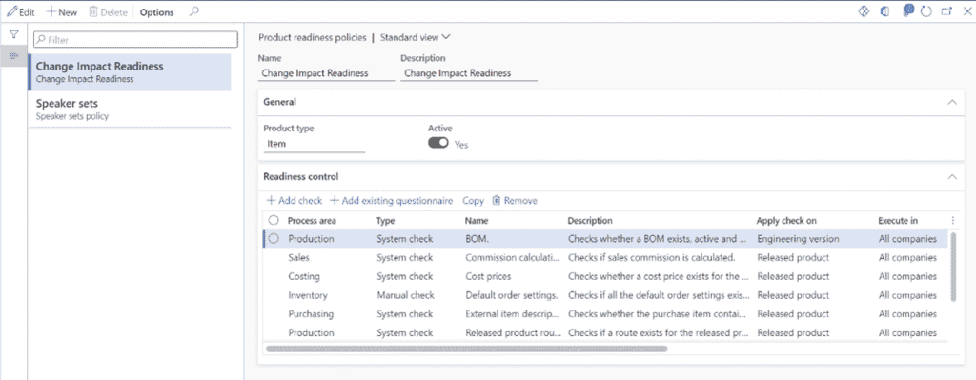Sort by Process area column header

[x=312, y=221]
